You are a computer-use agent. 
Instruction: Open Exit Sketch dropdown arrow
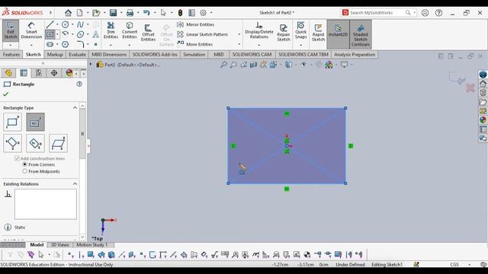[11, 45]
